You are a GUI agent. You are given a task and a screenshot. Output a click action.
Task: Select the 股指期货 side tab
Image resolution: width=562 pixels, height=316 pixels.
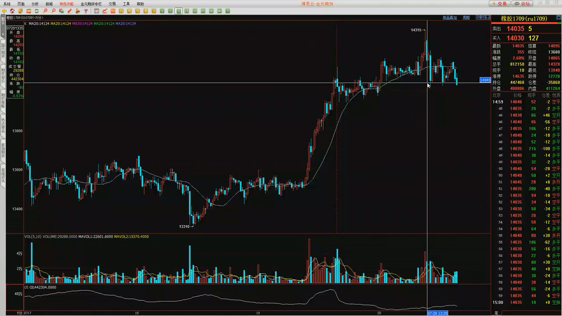tap(3, 151)
